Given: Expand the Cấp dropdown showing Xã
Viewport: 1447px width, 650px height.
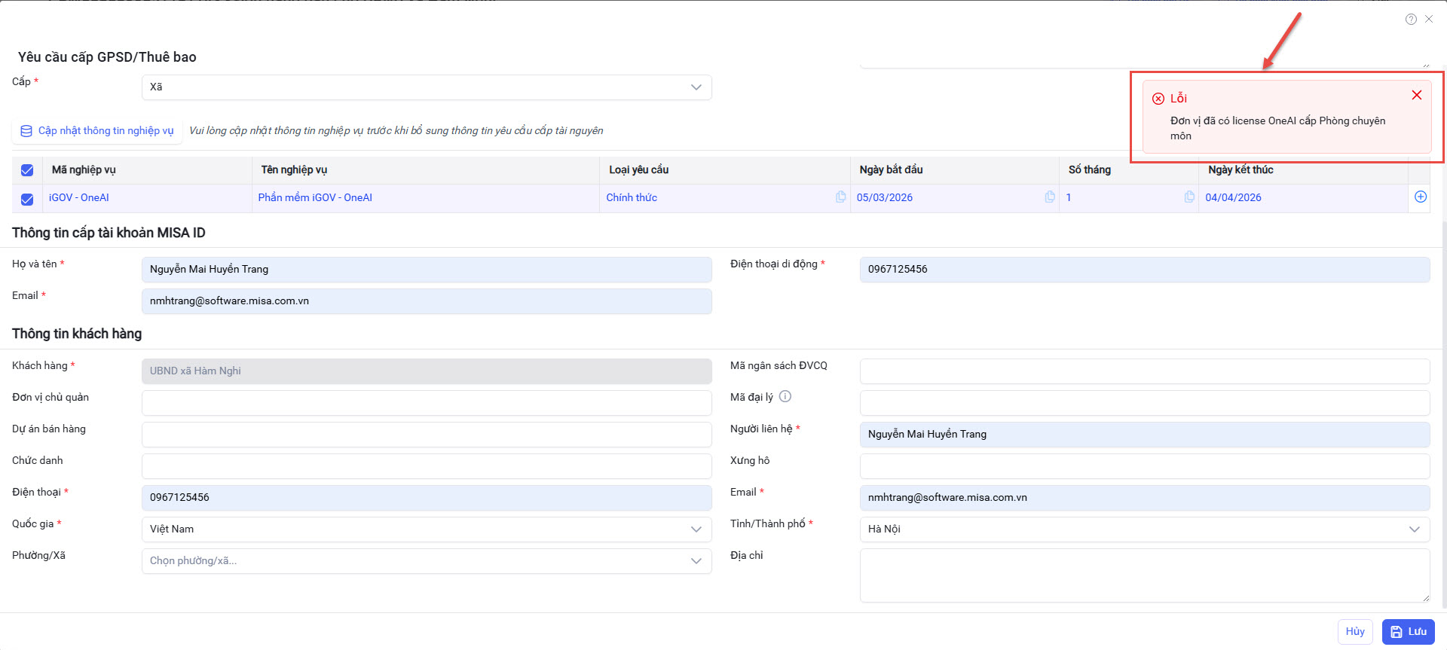Looking at the screenshot, I should point(426,87).
